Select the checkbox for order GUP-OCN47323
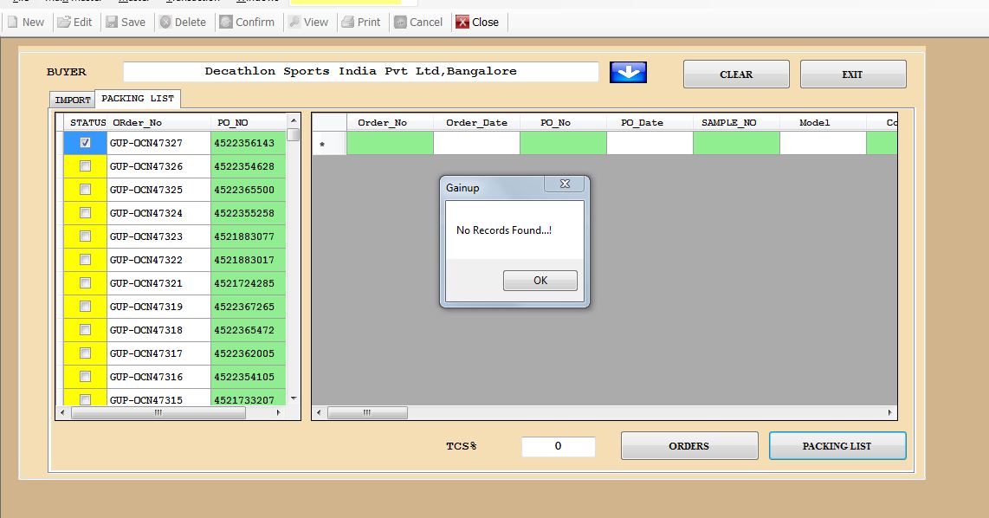 [x=85, y=236]
